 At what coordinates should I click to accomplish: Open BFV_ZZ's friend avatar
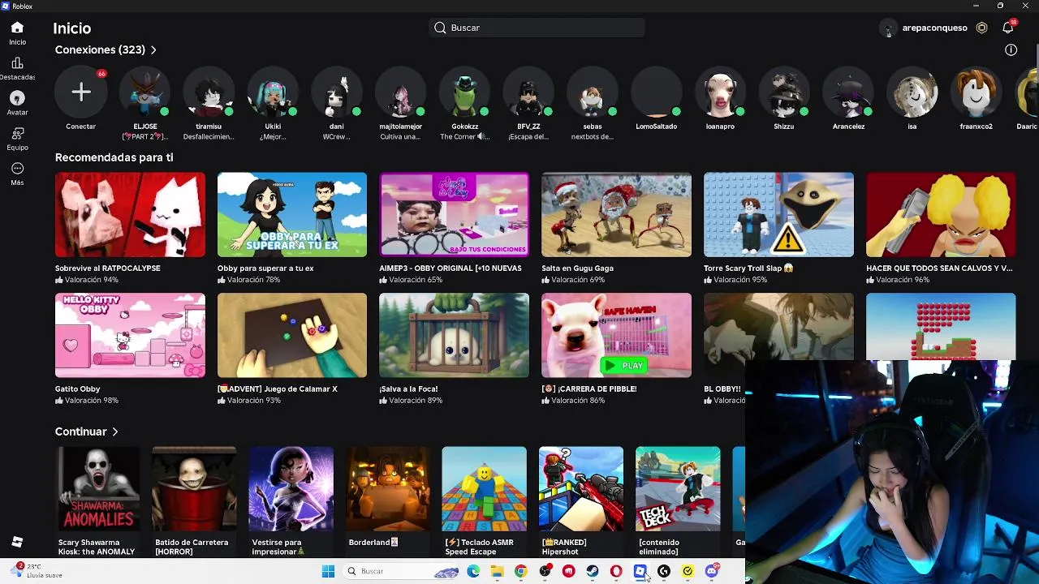[528, 92]
